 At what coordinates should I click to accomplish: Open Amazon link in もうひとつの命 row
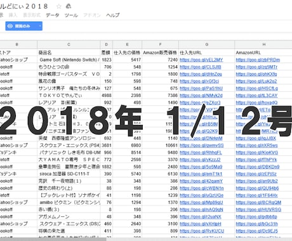pyautogui.click(x=256, y=67)
